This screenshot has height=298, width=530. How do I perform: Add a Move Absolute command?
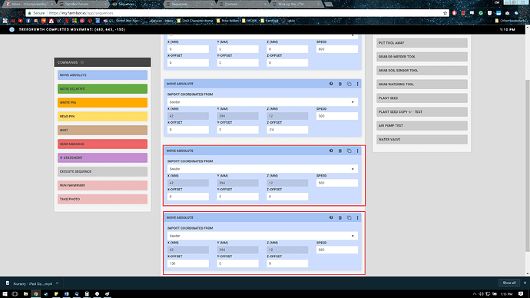pyautogui.click(x=102, y=75)
